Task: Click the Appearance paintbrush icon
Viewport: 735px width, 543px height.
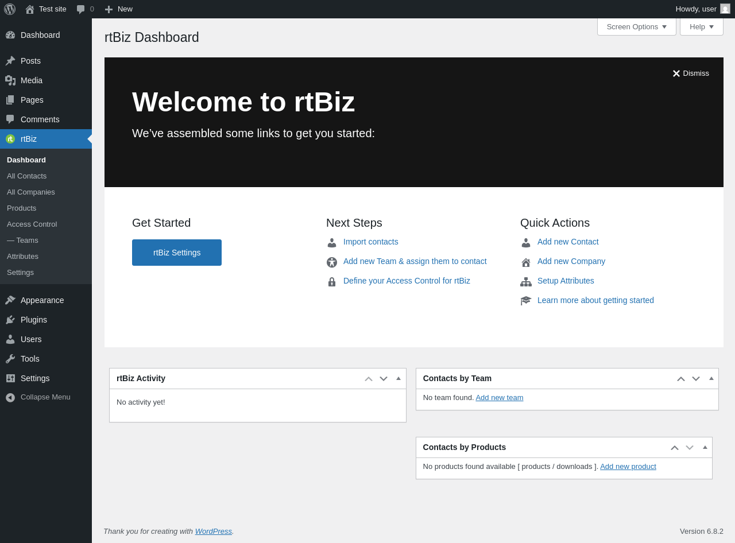Action: 10,300
